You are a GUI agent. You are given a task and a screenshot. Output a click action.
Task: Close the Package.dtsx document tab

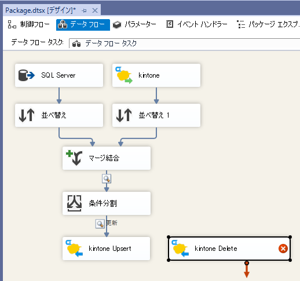pyautogui.click(x=95, y=10)
